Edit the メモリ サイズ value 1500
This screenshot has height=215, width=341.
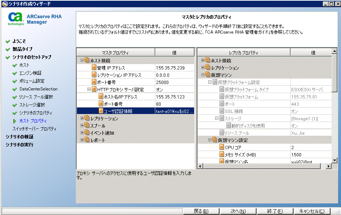311,155
